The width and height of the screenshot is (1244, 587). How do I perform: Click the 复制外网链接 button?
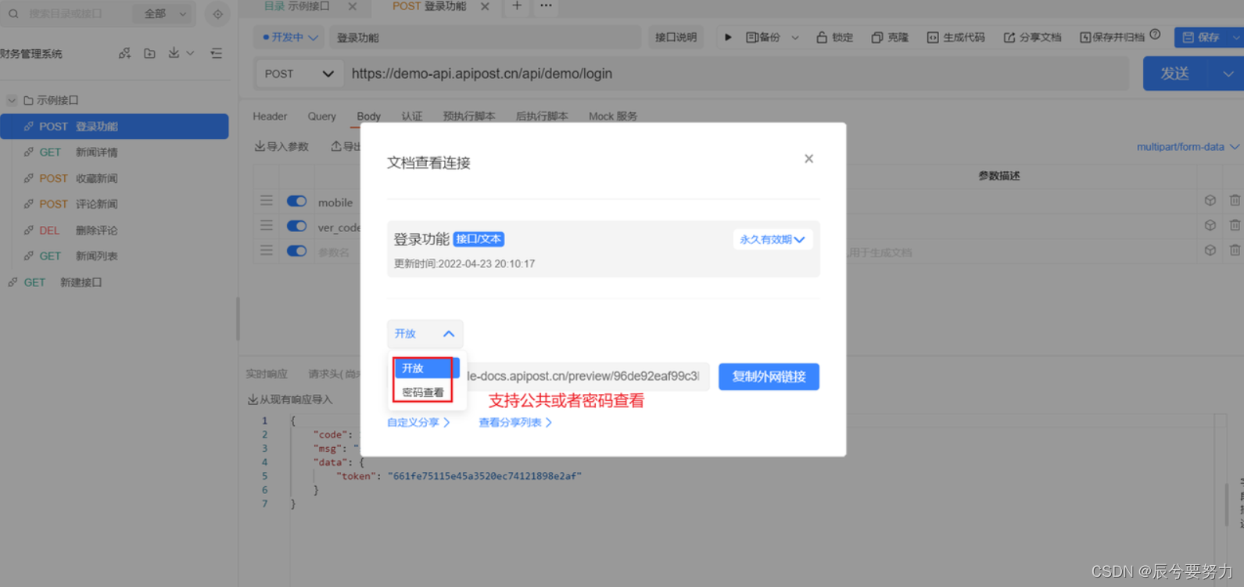769,377
